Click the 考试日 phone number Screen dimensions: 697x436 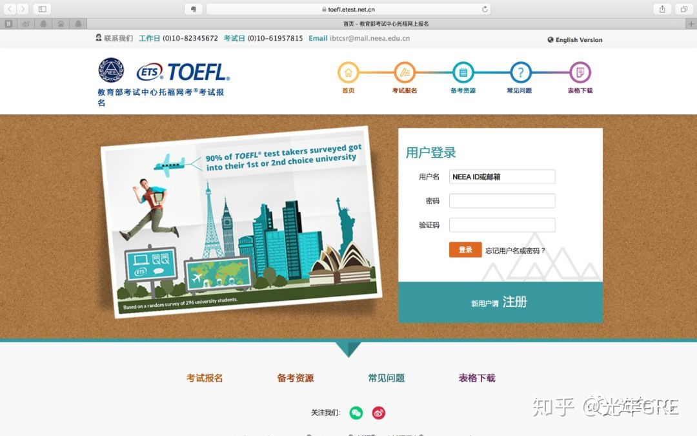[x=275, y=38]
